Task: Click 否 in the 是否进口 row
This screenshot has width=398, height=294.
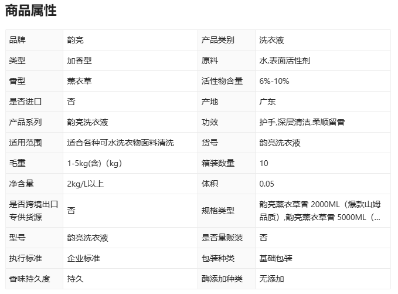Action: click(x=71, y=102)
